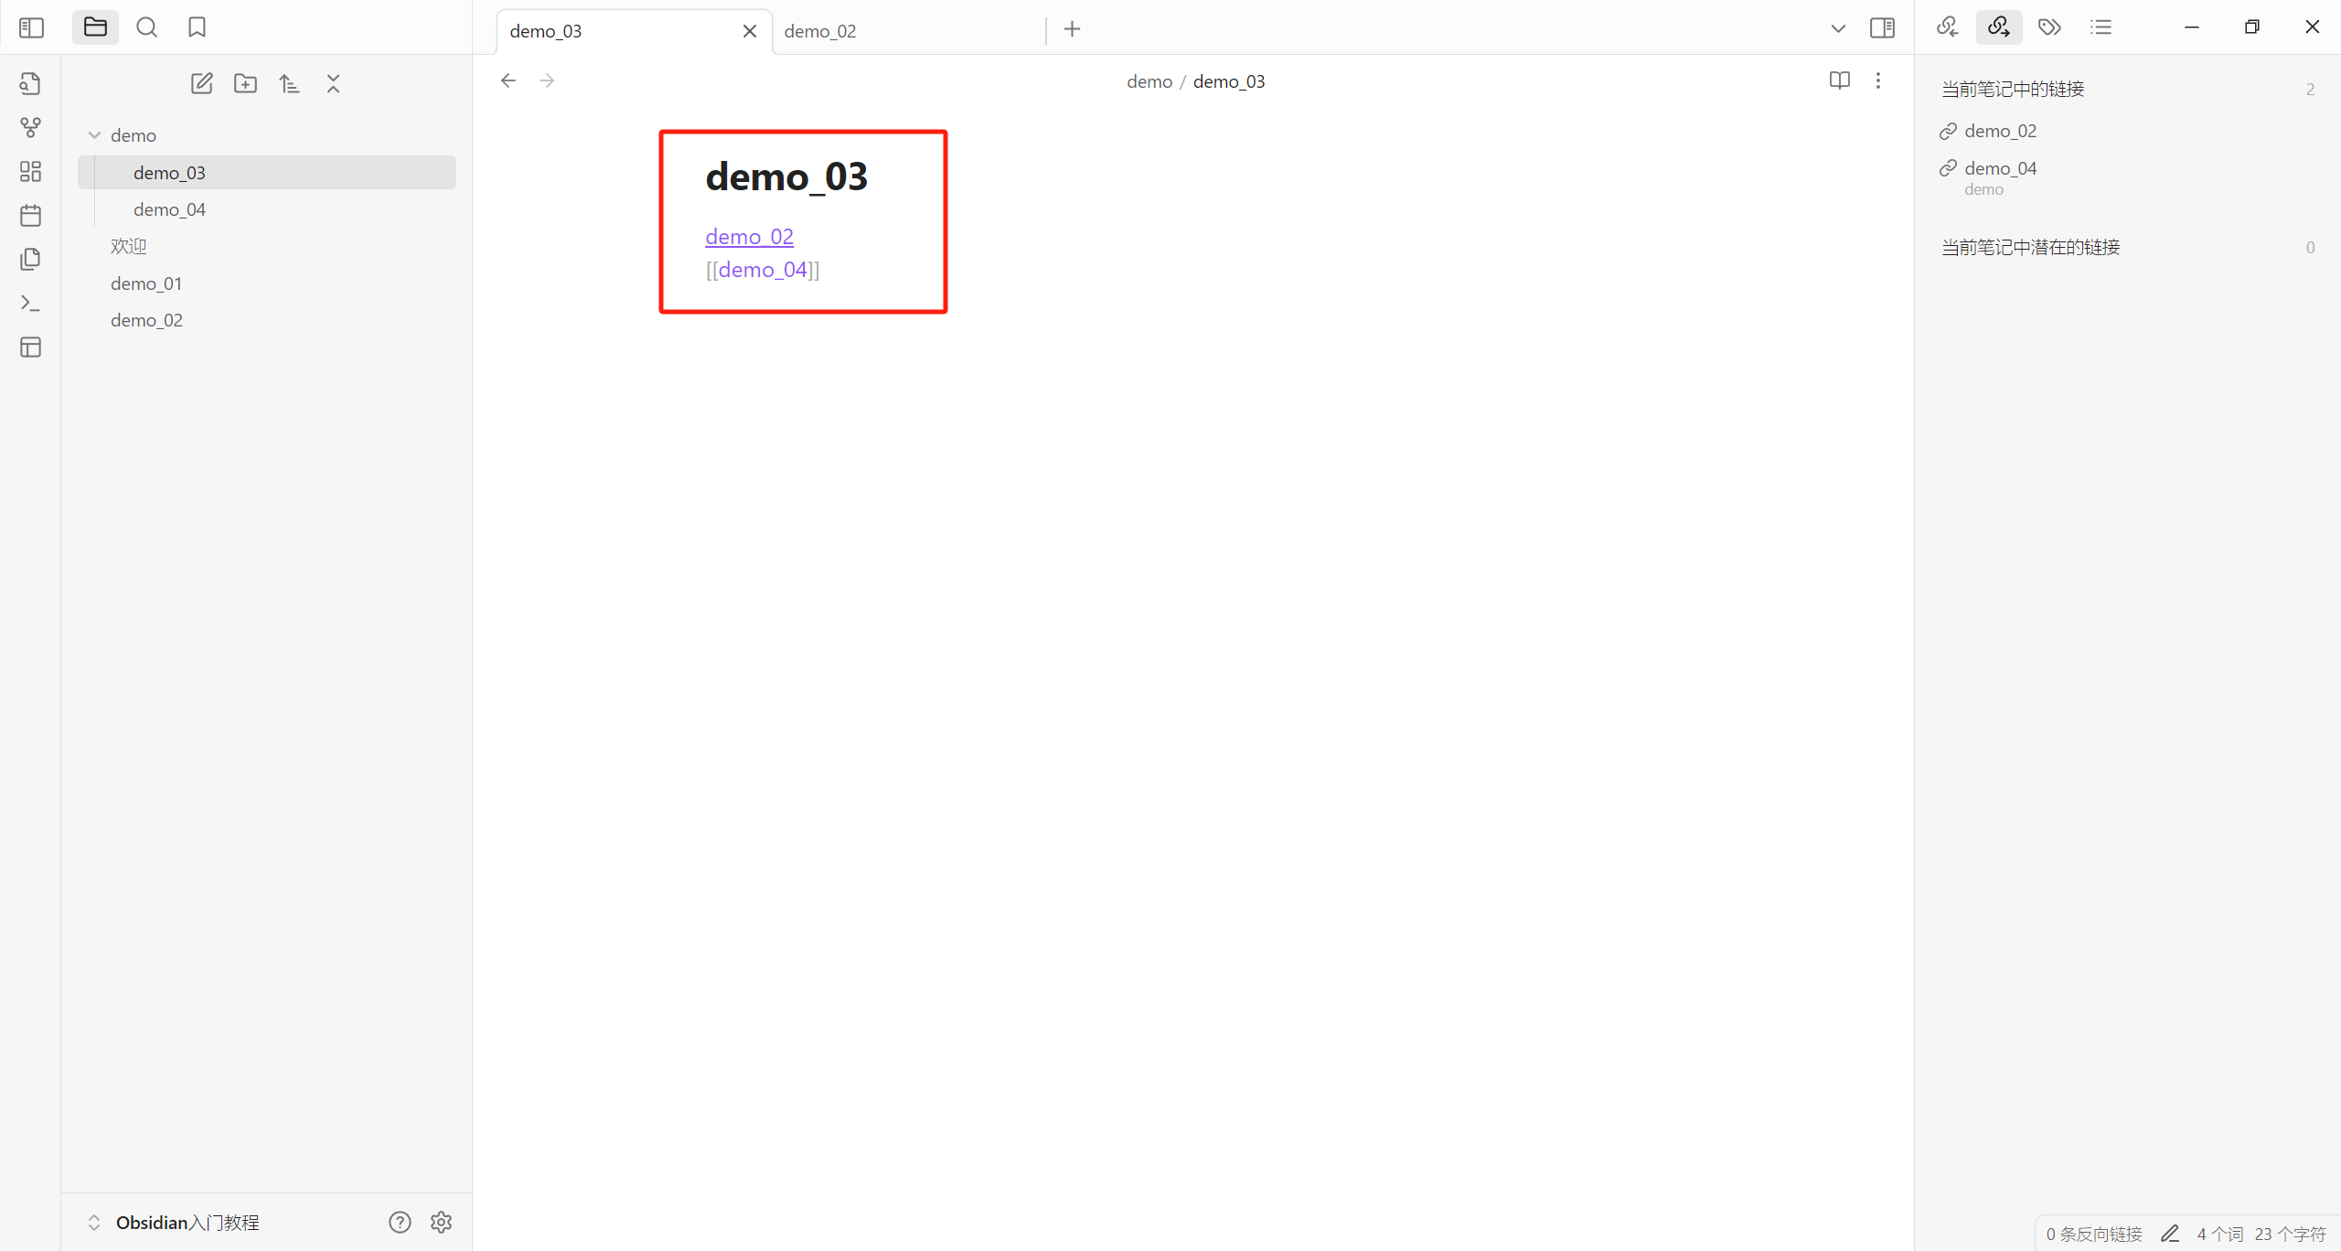Open today's daily note calendar icon
The image size is (2341, 1251).
coord(30,216)
